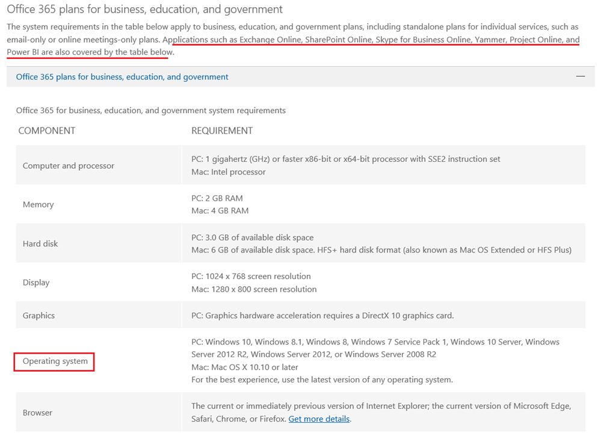
Task: Click the Mac HFS+ hard disk format line
Action: 381,250
